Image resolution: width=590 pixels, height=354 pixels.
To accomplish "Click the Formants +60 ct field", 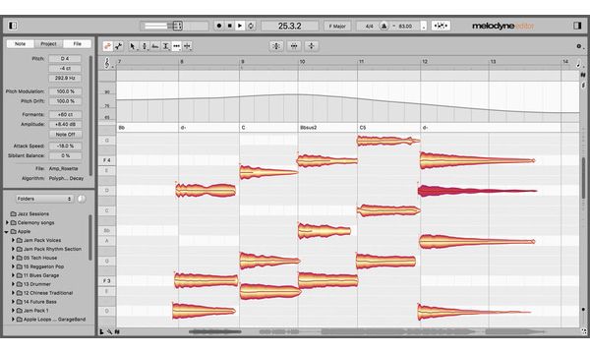I will pos(65,114).
